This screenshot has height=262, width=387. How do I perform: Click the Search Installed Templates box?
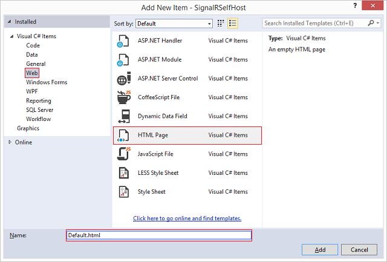pyautogui.click(x=314, y=23)
